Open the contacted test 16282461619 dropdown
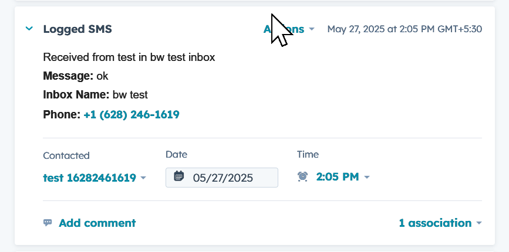 click(95, 178)
